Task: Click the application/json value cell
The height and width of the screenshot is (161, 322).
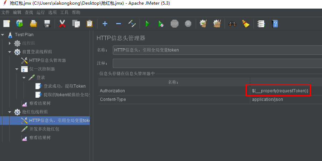Action: pyautogui.click(x=286, y=99)
